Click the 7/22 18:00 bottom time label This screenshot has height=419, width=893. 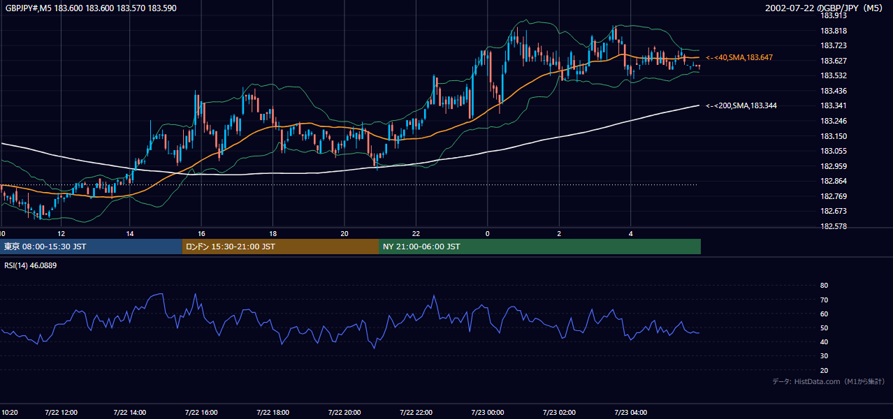[273, 412]
